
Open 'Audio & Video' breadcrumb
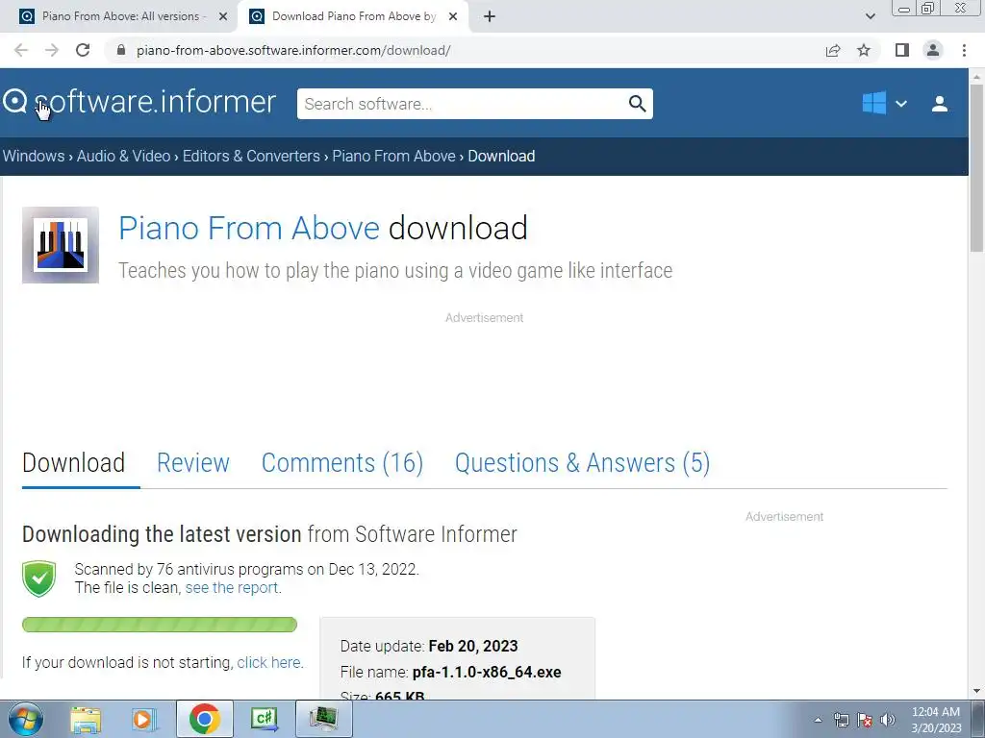[124, 156]
